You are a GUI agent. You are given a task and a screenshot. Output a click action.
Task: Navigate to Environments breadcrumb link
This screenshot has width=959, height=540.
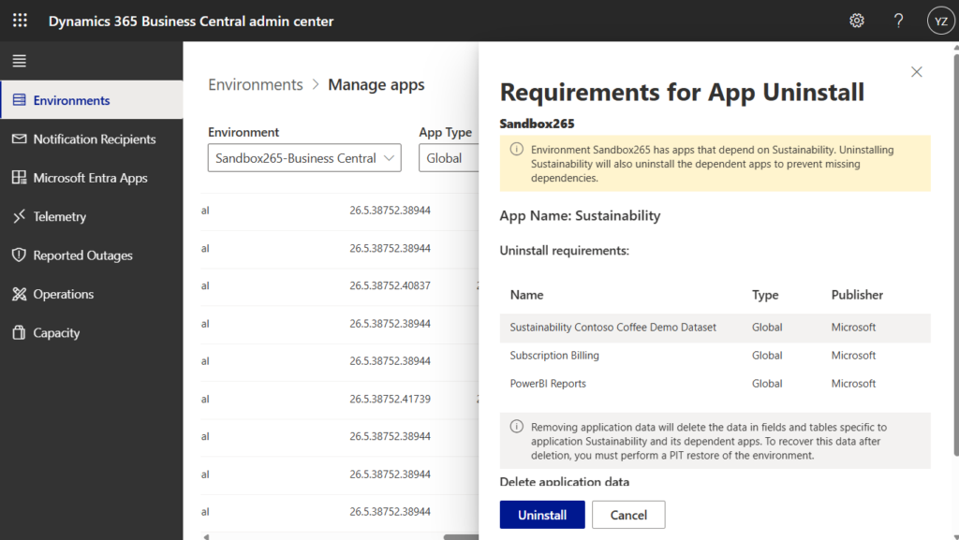(255, 85)
